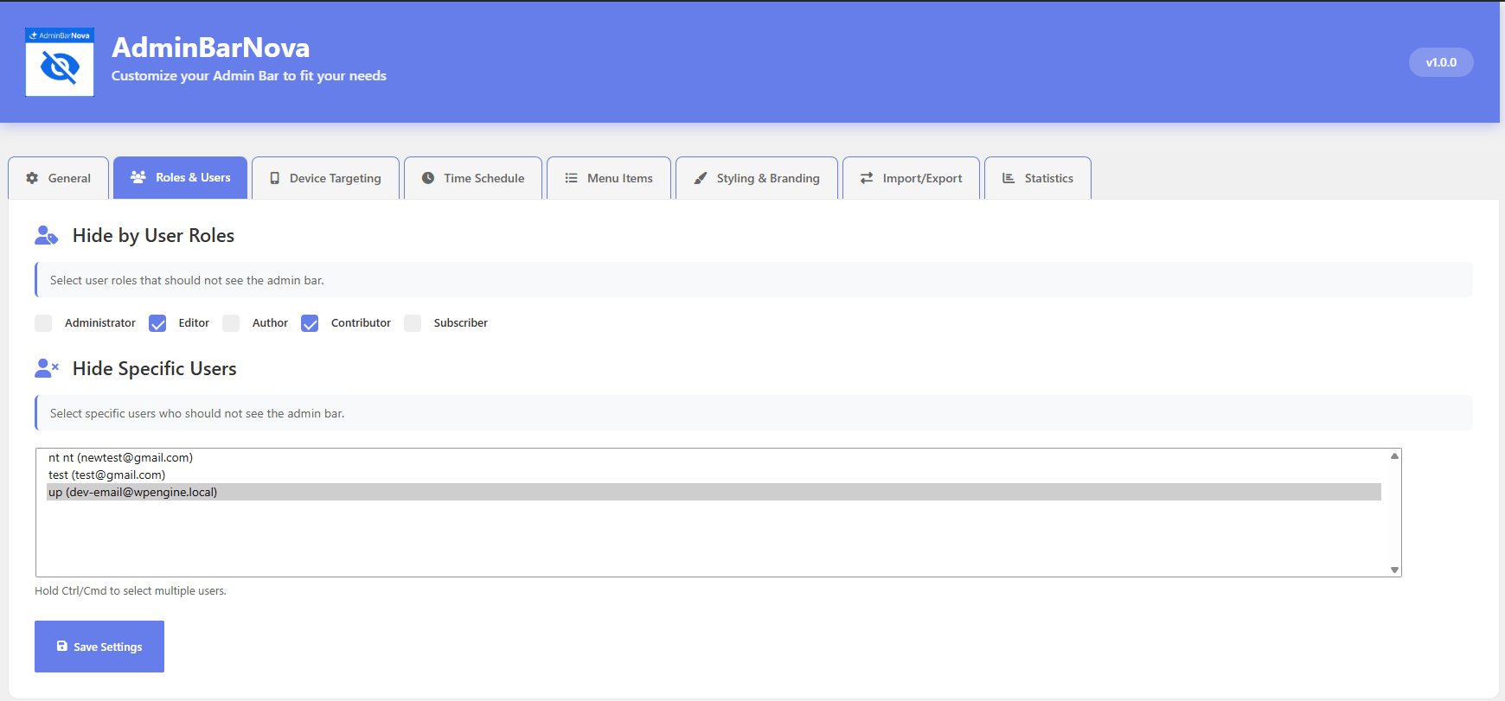Click the Author role label

pyautogui.click(x=270, y=322)
